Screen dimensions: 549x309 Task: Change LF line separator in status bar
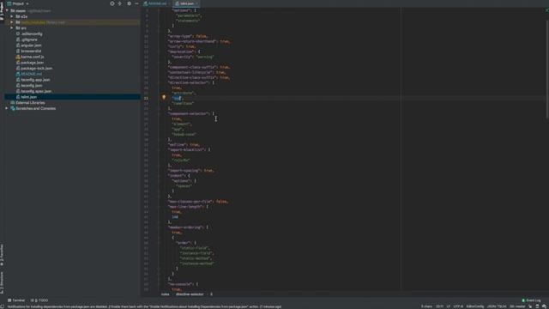[448, 306]
